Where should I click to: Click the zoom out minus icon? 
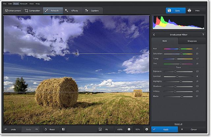coord(129,129)
